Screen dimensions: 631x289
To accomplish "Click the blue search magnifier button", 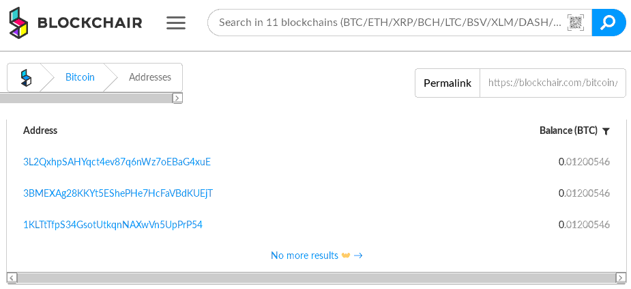I will tap(609, 23).
